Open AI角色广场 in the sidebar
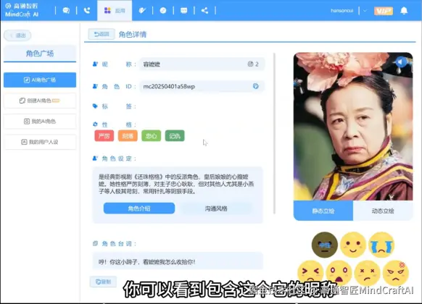The image size is (422, 304). [x=40, y=80]
